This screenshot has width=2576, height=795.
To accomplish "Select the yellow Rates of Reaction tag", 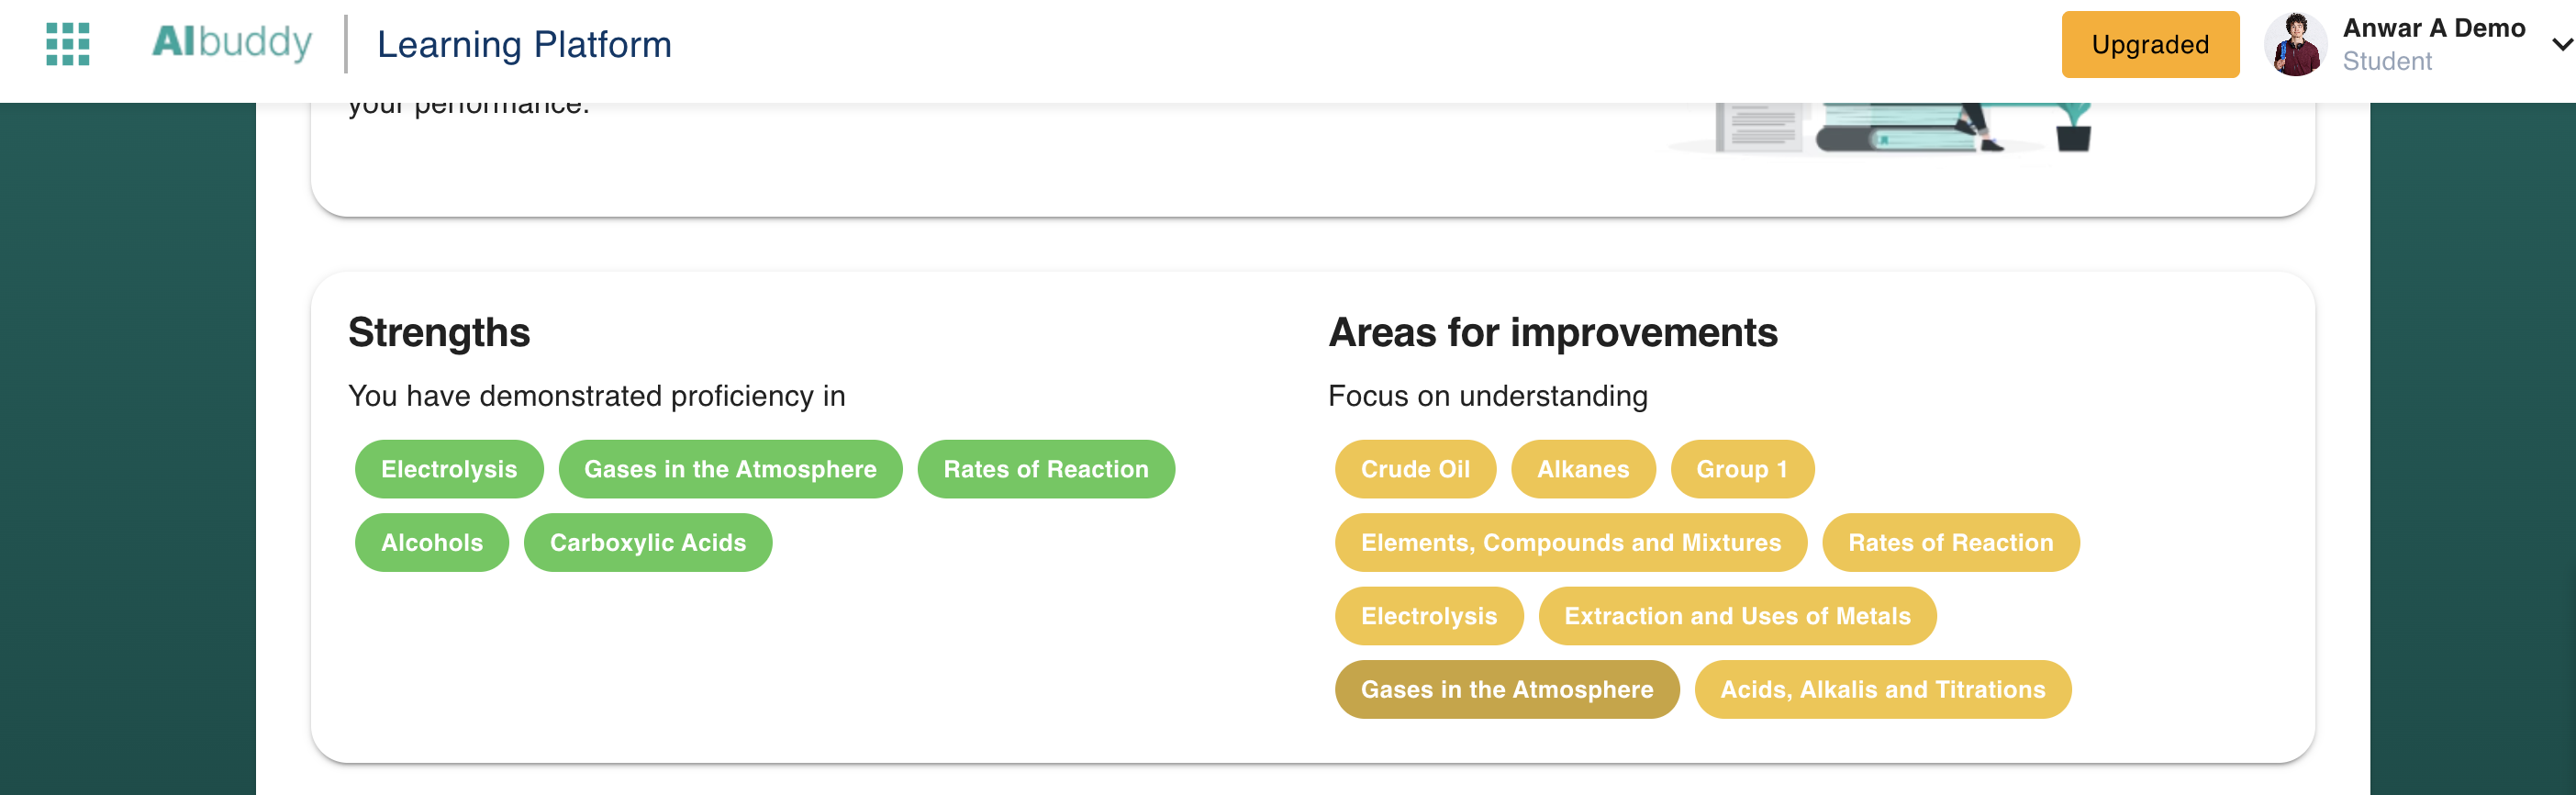I will (x=1950, y=543).
